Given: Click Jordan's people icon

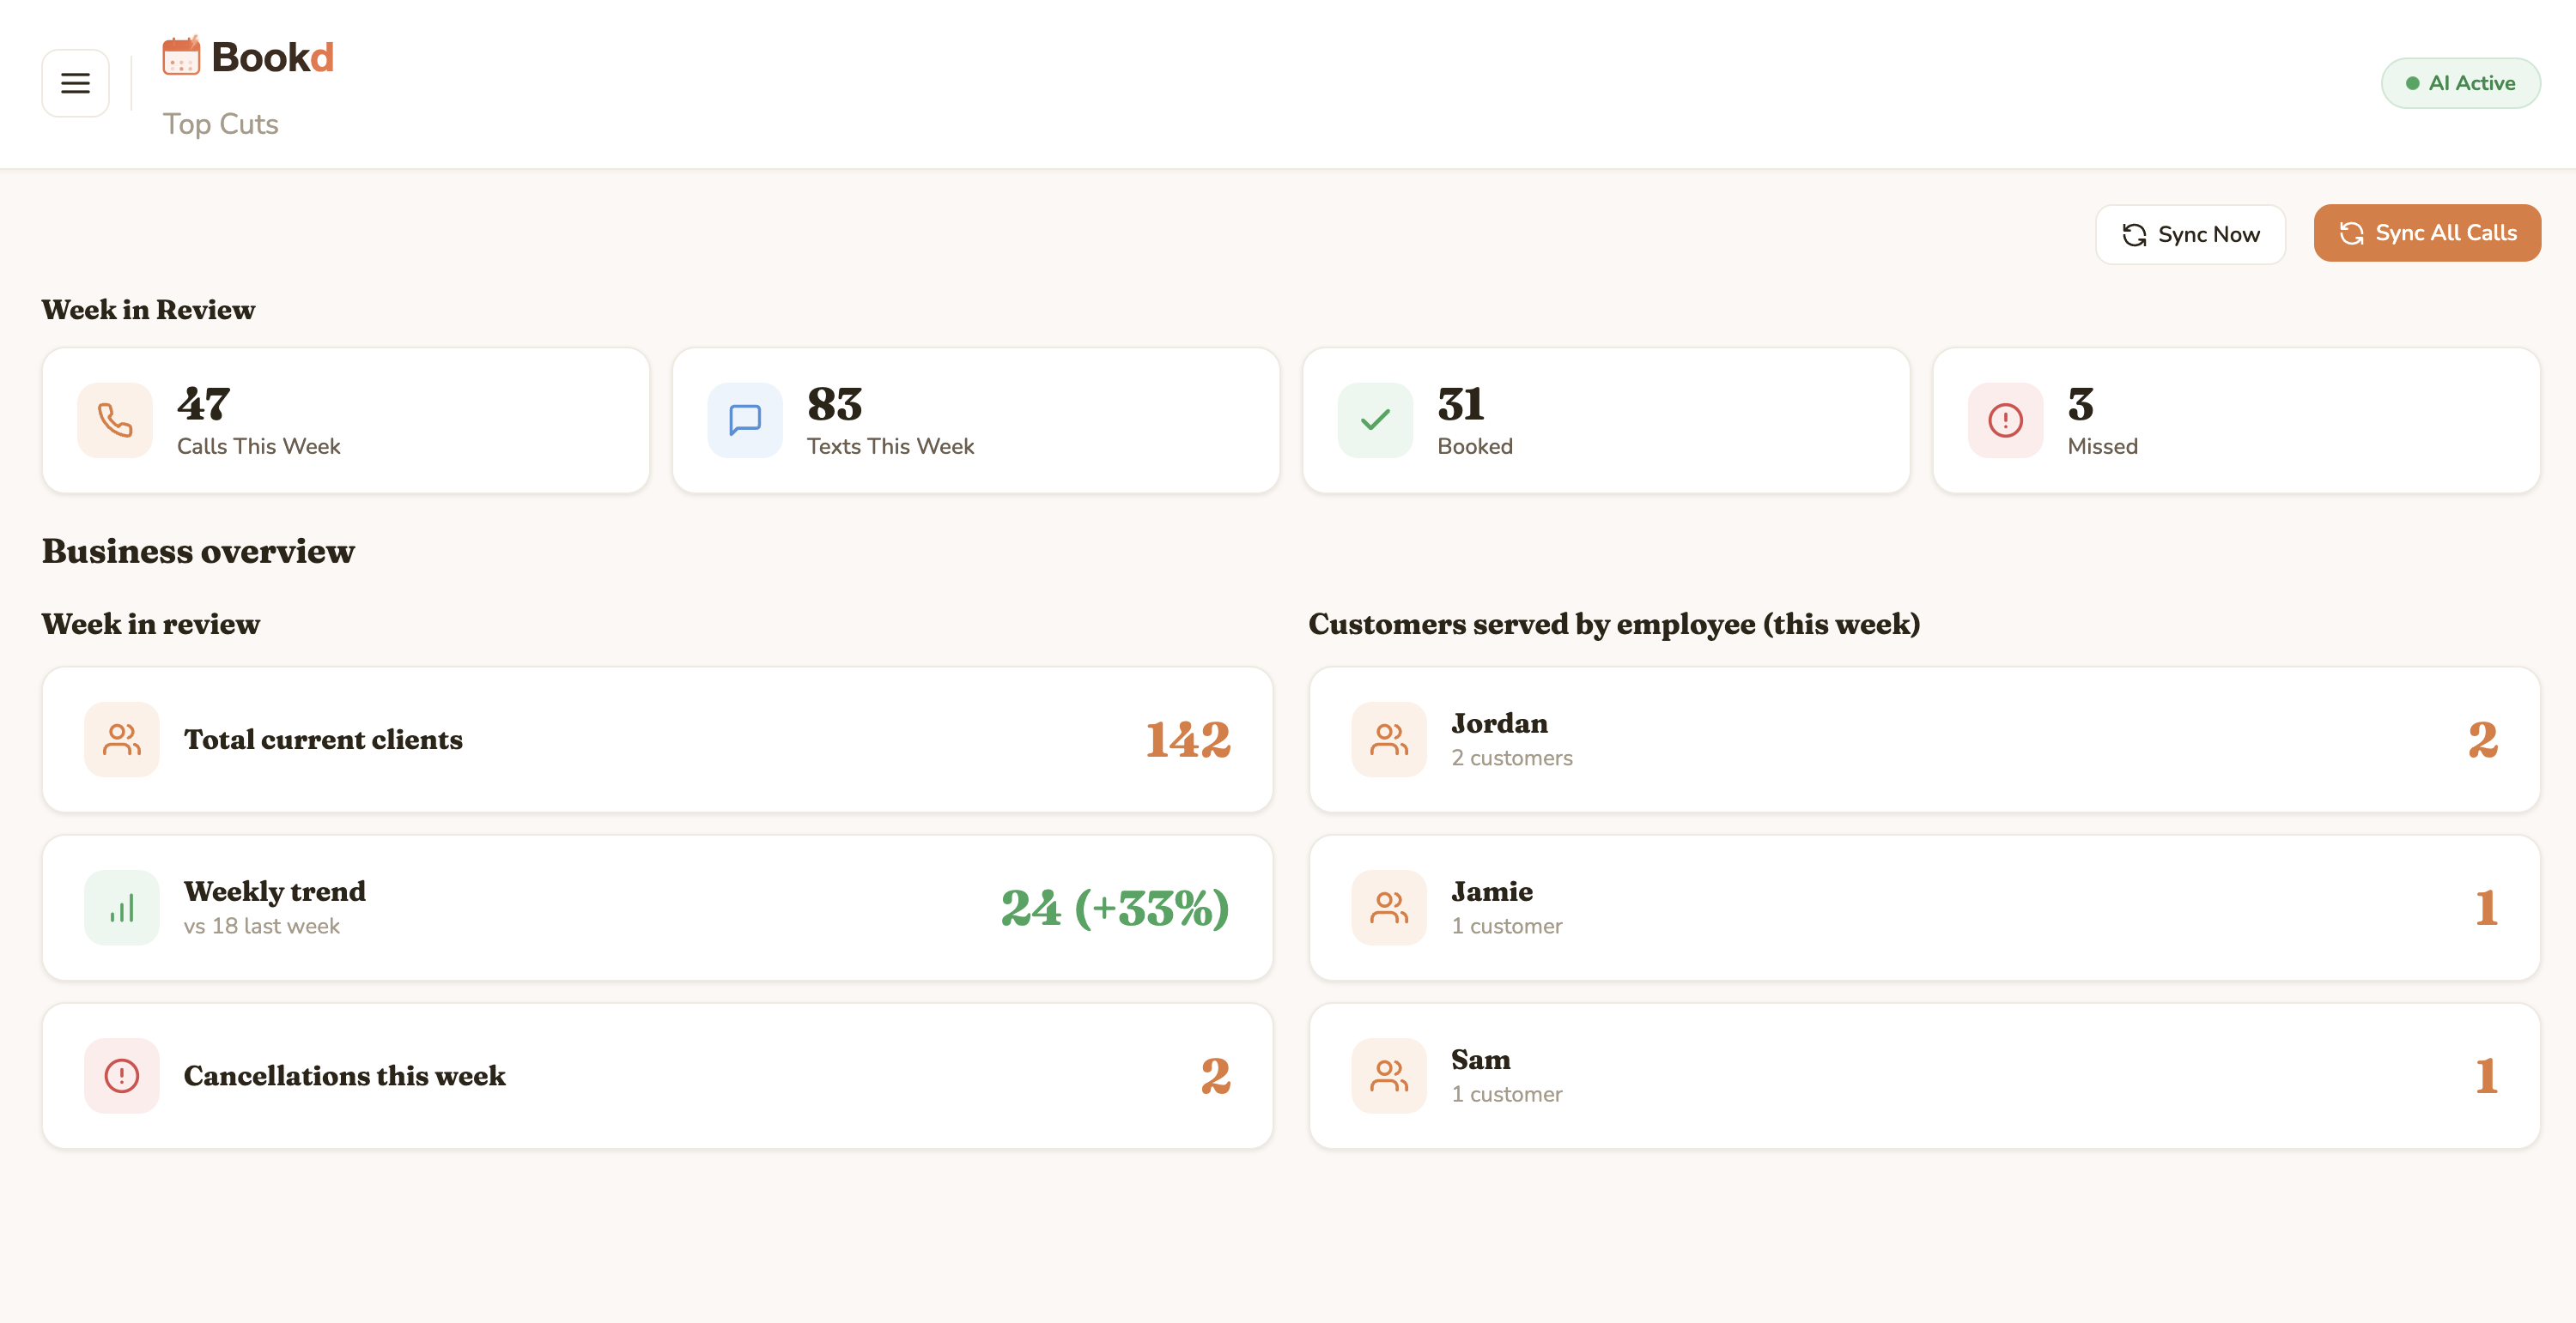Looking at the screenshot, I should [x=1389, y=740].
